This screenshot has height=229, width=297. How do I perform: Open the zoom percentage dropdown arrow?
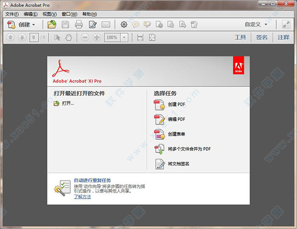click(124, 38)
